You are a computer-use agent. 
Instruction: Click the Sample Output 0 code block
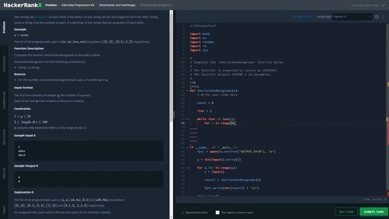(89, 179)
